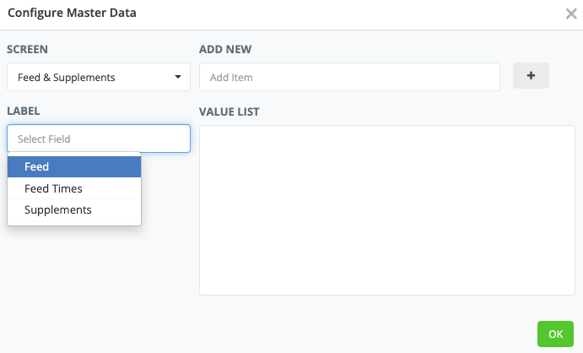583x353 pixels.
Task: Click into the Add Item text field
Action: pos(348,77)
